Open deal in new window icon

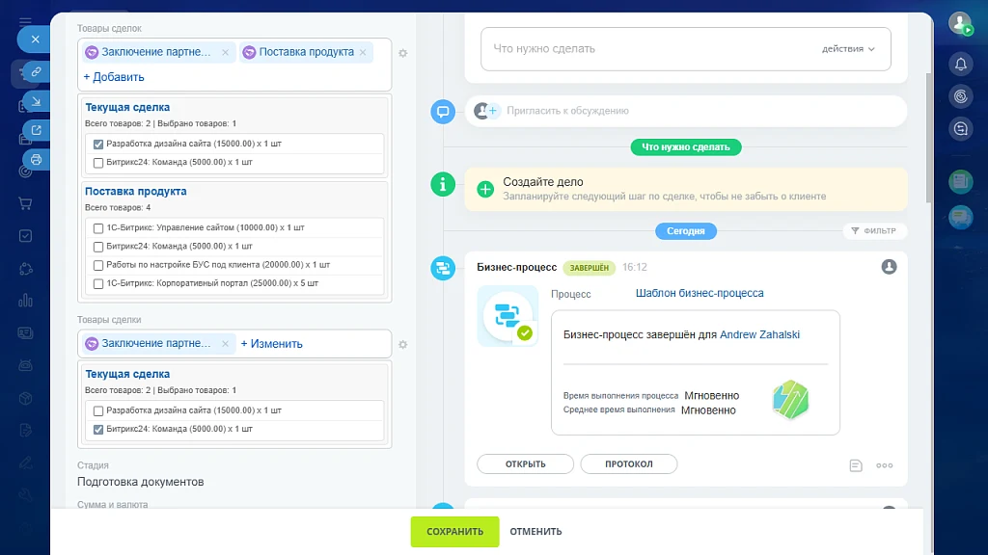click(37, 130)
